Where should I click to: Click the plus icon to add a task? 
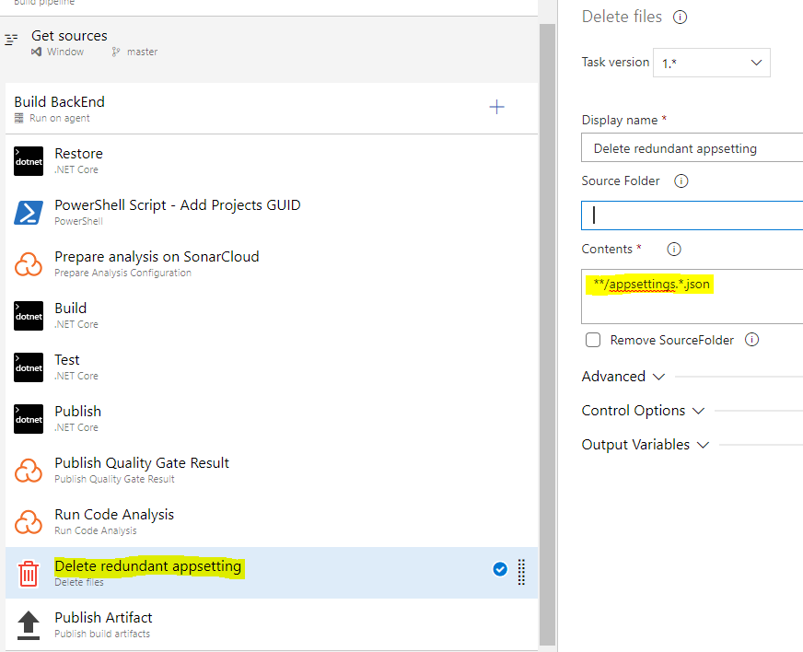pos(496,108)
